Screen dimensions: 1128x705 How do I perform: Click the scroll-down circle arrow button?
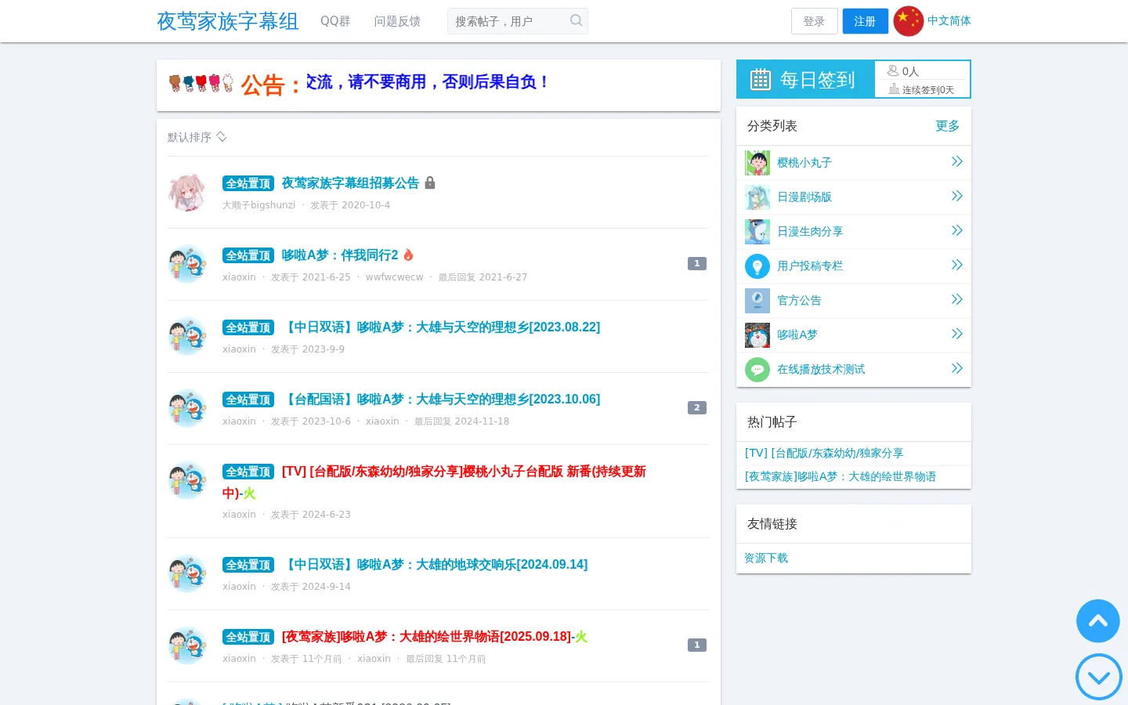click(1099, 677)
